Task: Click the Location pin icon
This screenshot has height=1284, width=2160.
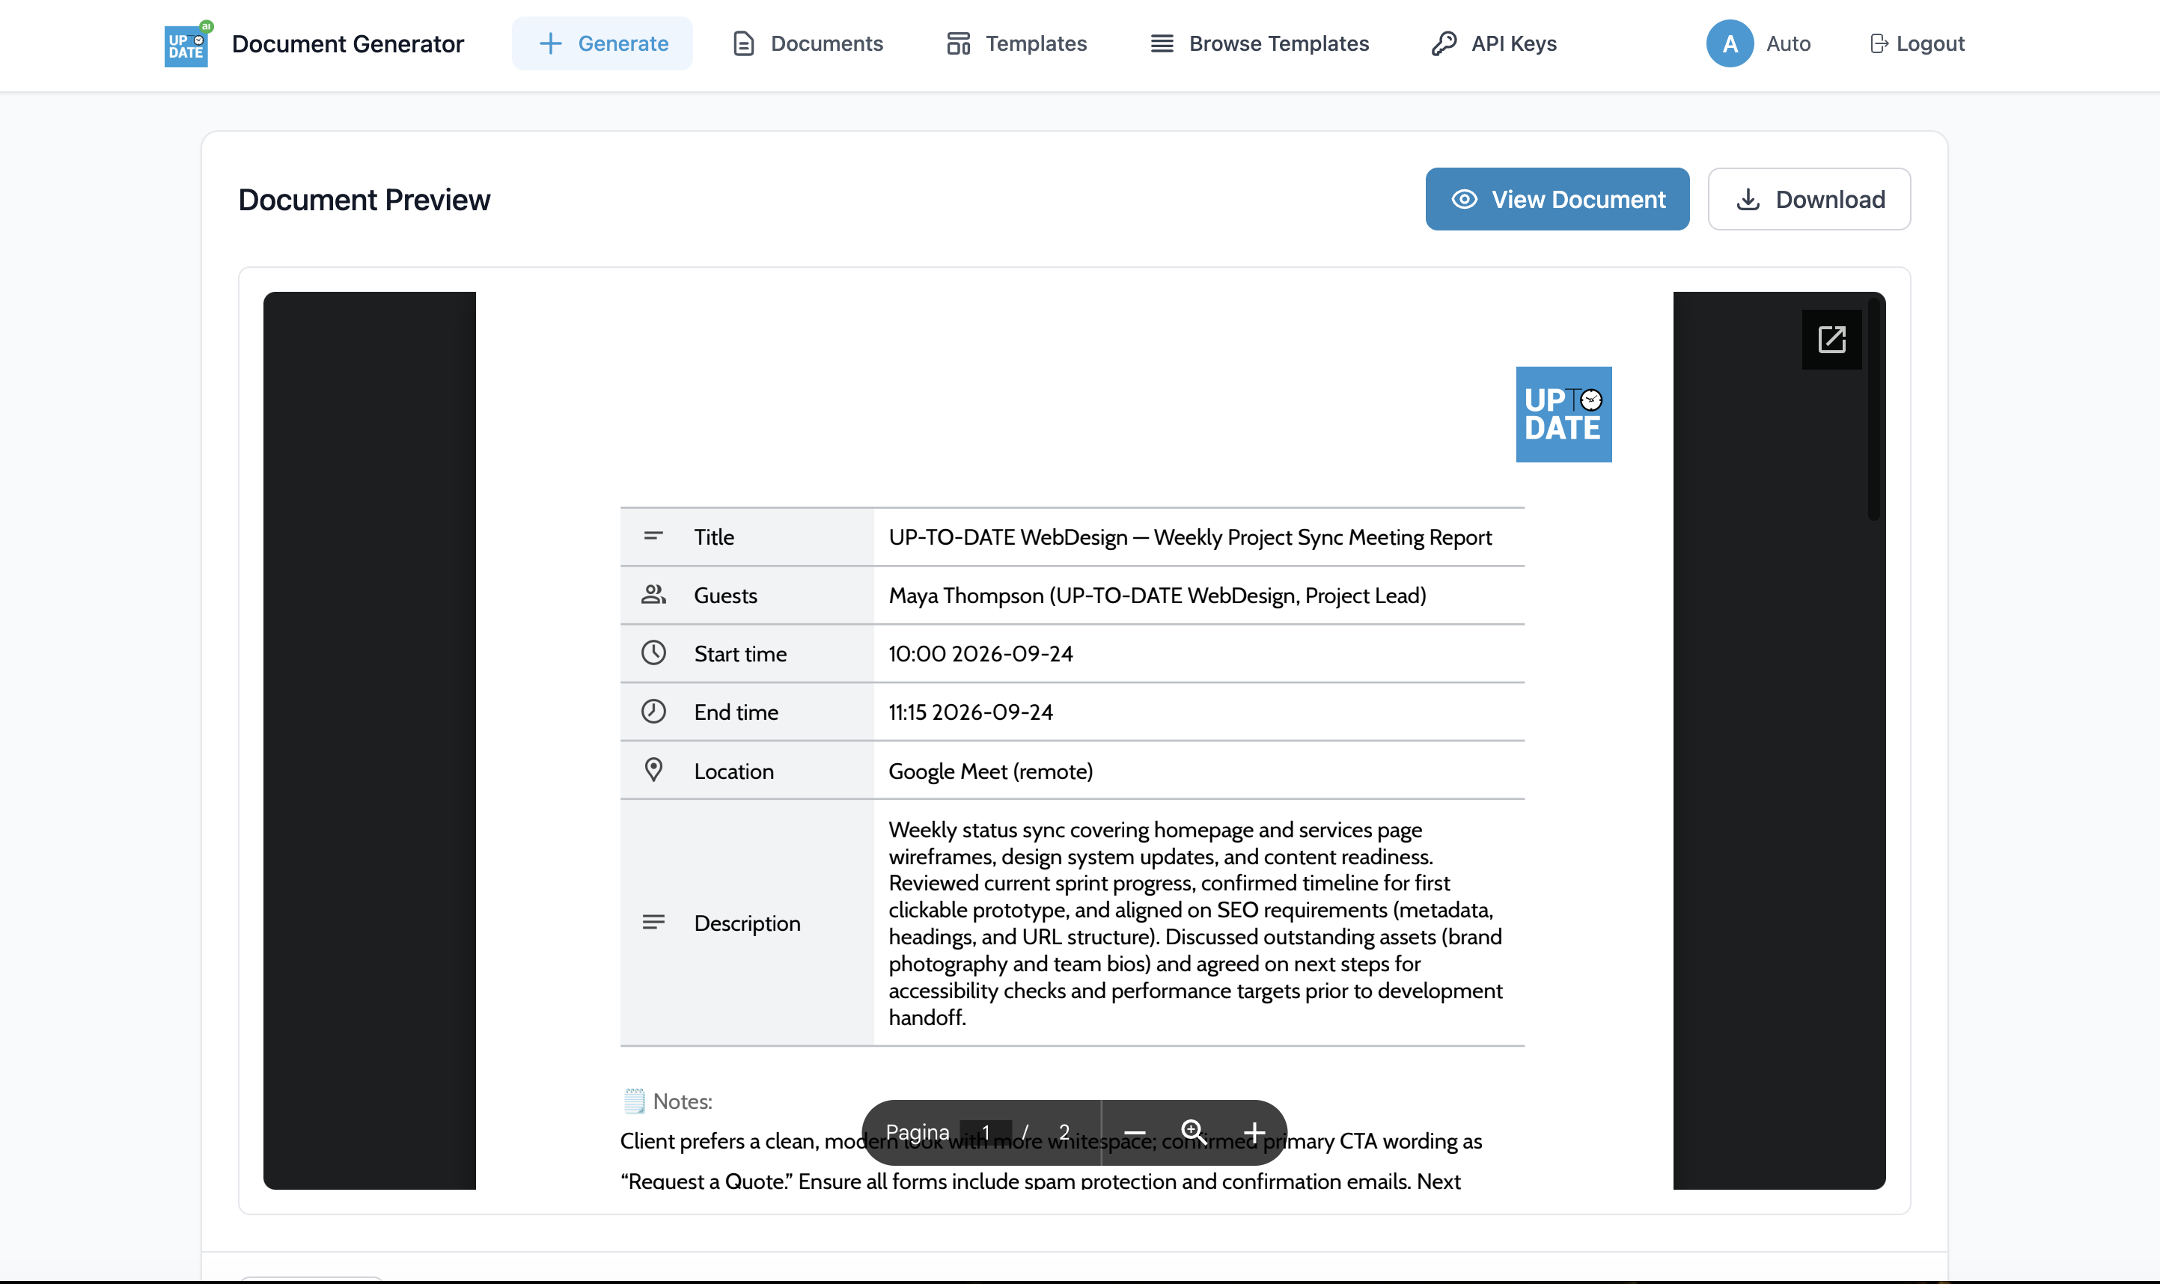Action: [x=653, y=770]
